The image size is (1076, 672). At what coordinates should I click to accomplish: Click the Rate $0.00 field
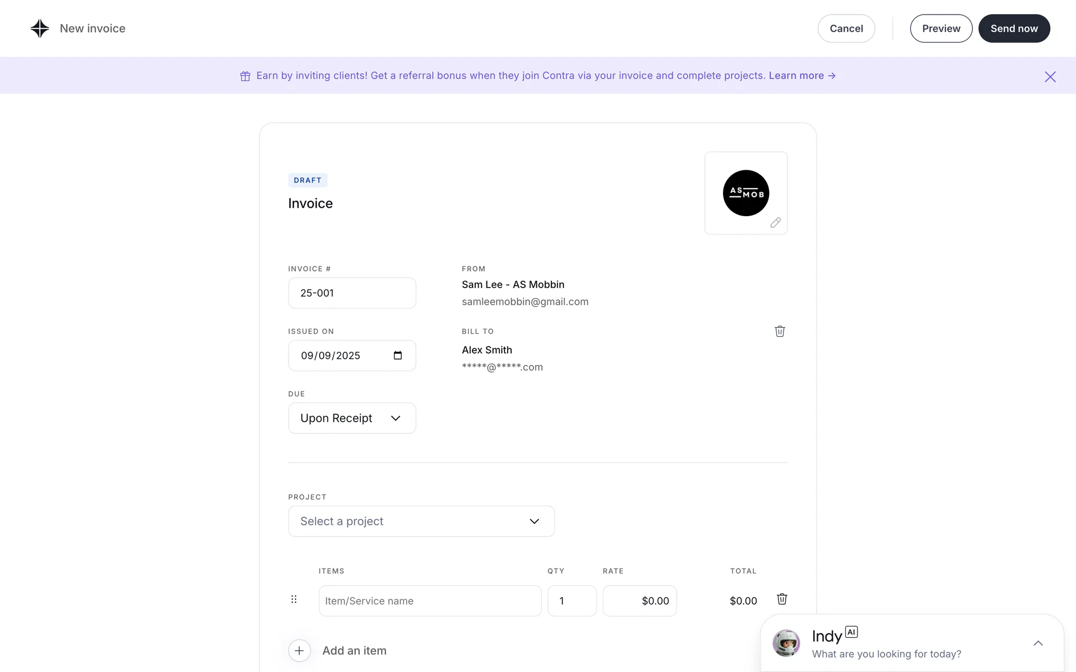(x=639, y=601)
